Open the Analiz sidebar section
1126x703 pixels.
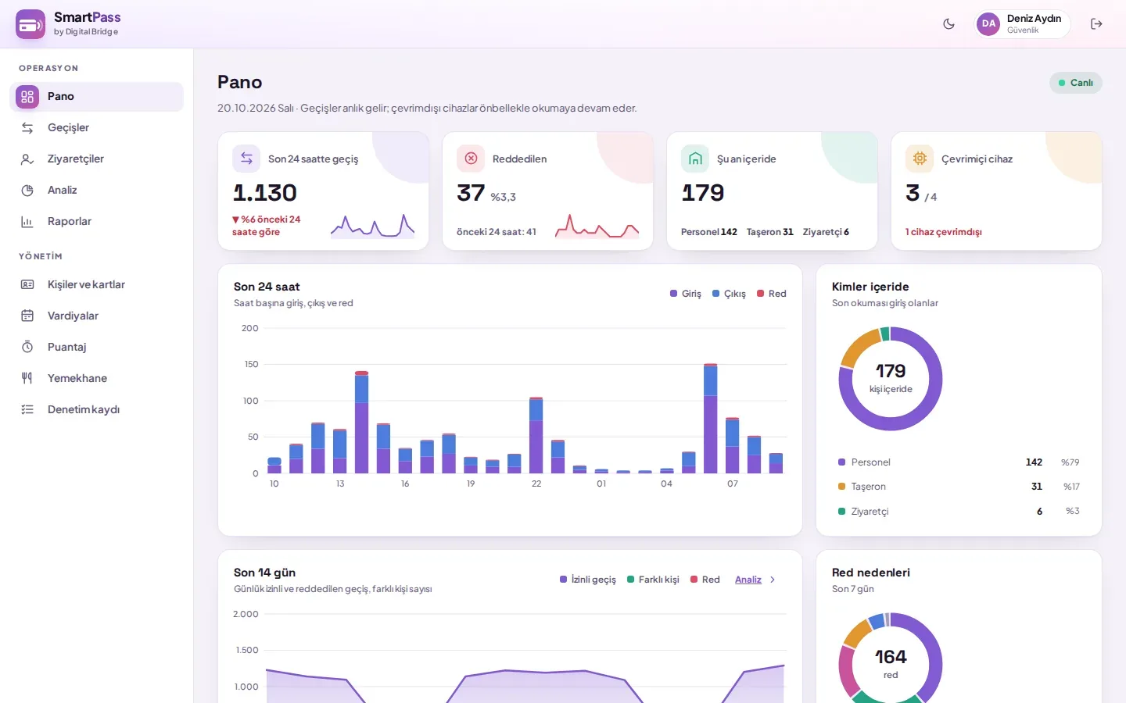[x=97, y=191]
